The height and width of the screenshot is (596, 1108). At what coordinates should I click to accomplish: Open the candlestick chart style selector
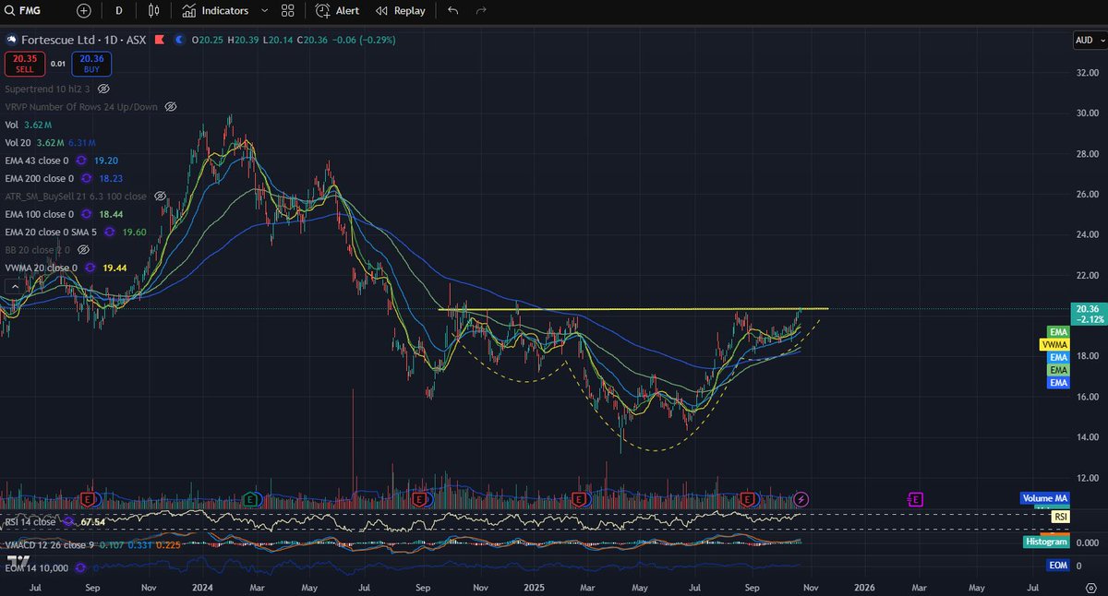pyautogui.click(x=153, y=10)
